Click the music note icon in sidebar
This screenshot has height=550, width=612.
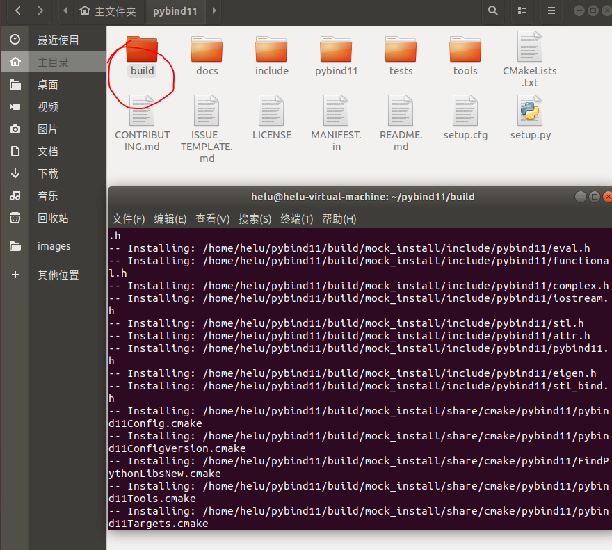tap(15, 195)
